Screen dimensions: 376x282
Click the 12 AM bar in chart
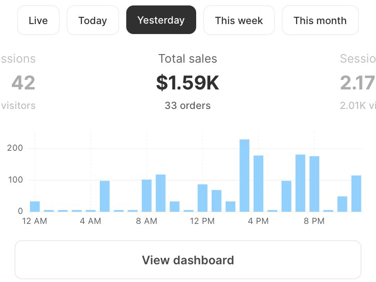point(35,206)
